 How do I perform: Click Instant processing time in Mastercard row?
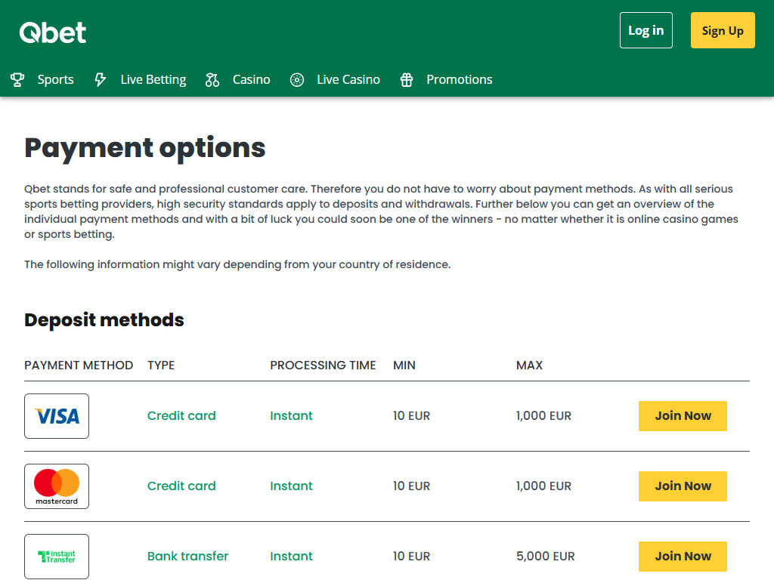[291, 486]
